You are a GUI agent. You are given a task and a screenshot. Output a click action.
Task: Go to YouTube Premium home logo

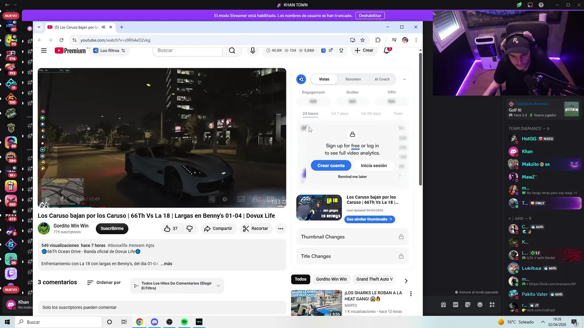[70, 51]
